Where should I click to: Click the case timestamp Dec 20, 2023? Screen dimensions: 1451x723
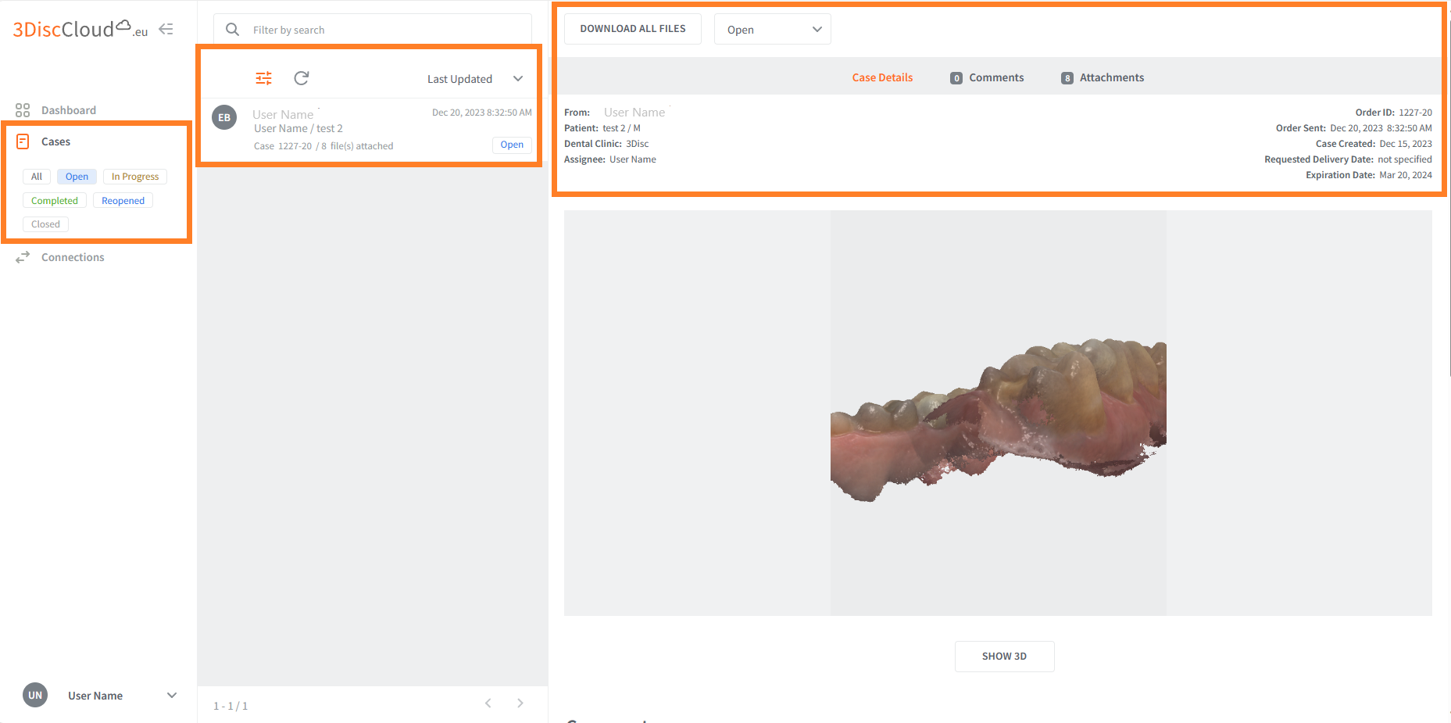(x=481, y=113)
